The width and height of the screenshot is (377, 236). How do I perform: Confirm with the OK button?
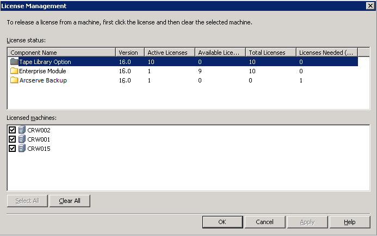click(x=223, y=222)
